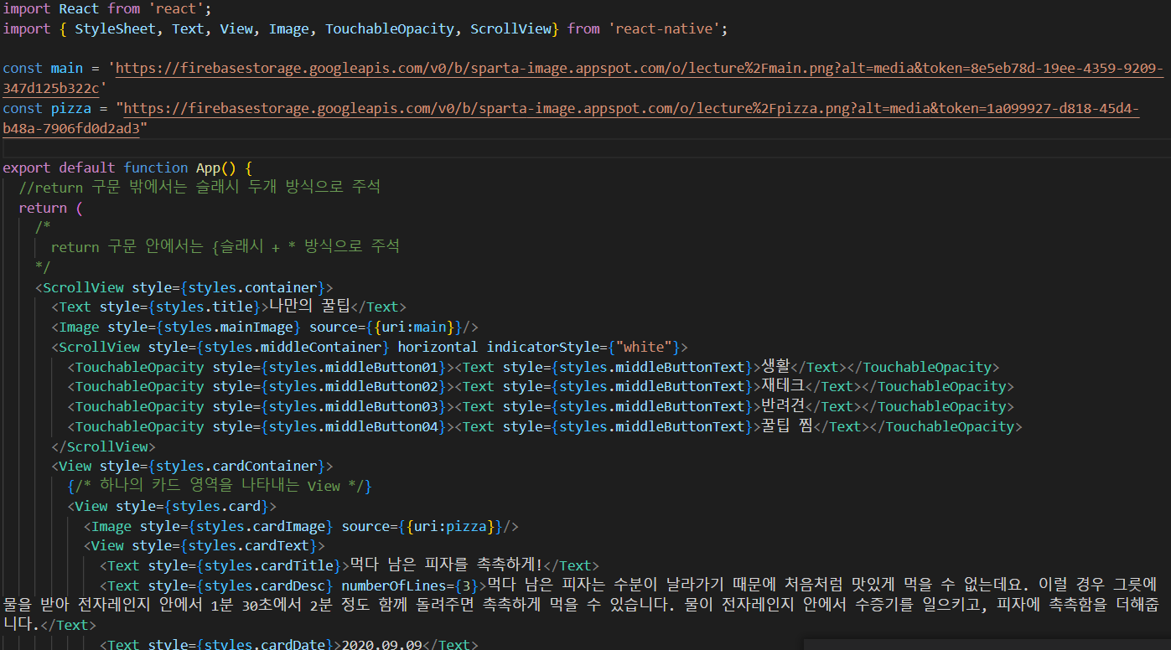Select styles.middleButton02
Image resolution: width=1171 pixels, height=650 pixels.
click(x=355, y=386)
